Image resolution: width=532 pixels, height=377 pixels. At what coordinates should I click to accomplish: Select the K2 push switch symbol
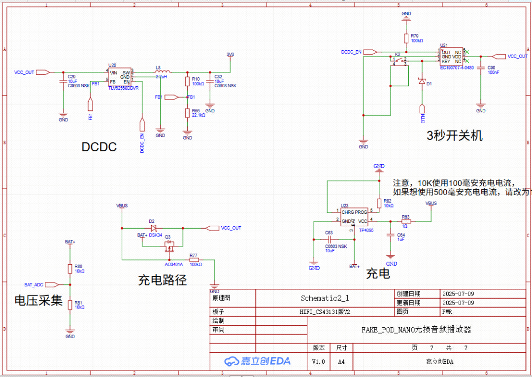click(x=399, y=60)
